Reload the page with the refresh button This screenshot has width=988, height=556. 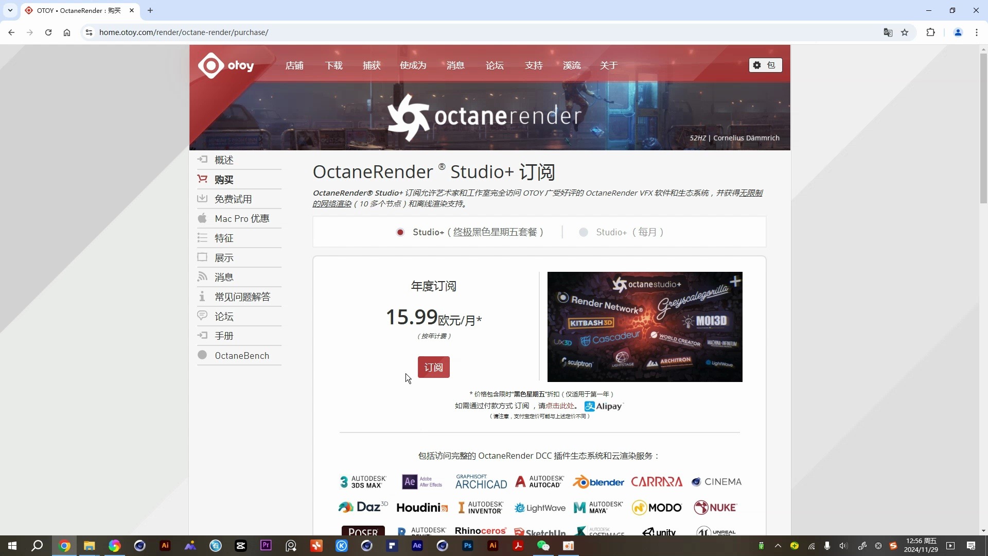(48, 32)
